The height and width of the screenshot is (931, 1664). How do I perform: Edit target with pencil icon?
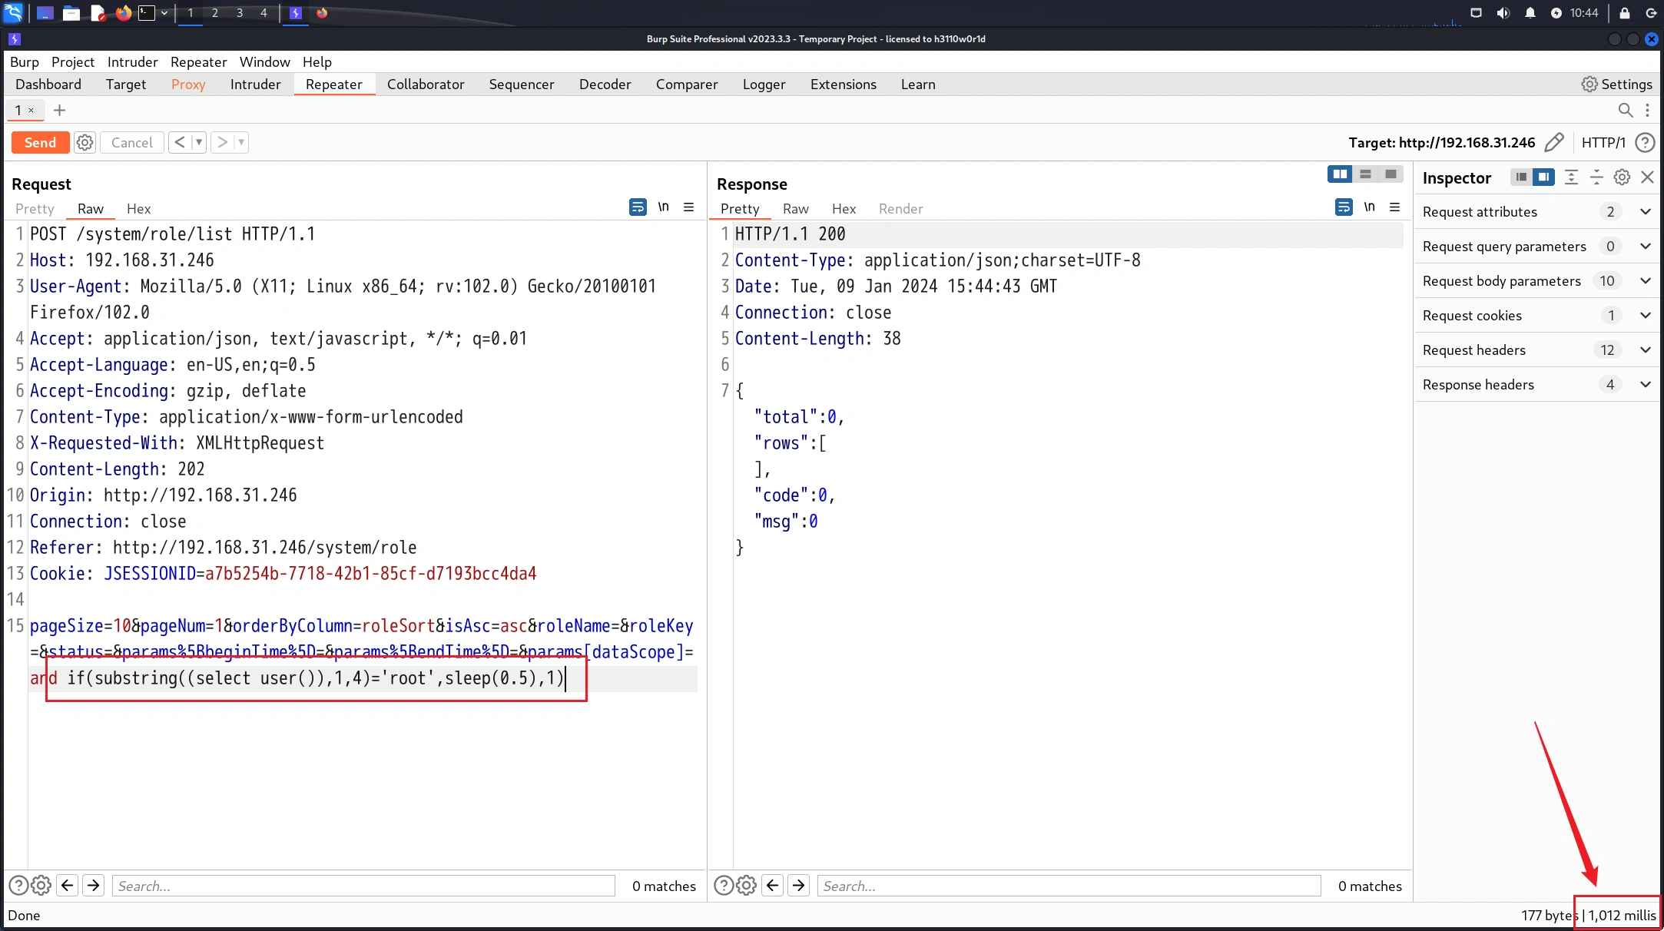[x=1553, y=142]
